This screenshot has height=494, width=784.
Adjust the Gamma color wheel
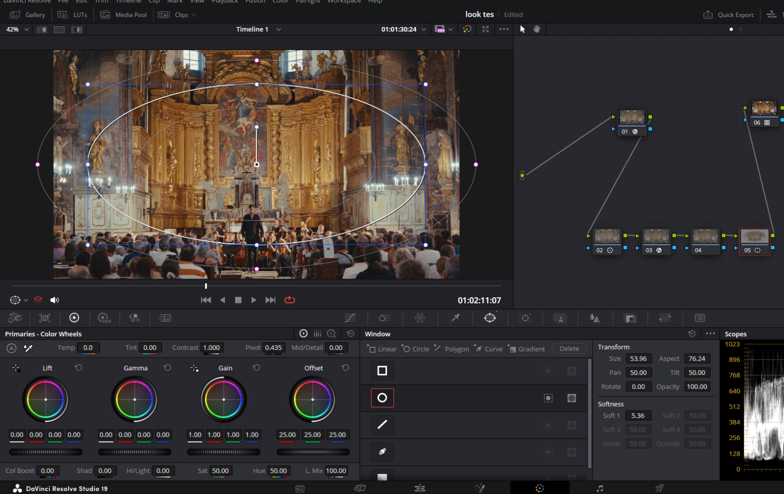(x=135, y=399)
